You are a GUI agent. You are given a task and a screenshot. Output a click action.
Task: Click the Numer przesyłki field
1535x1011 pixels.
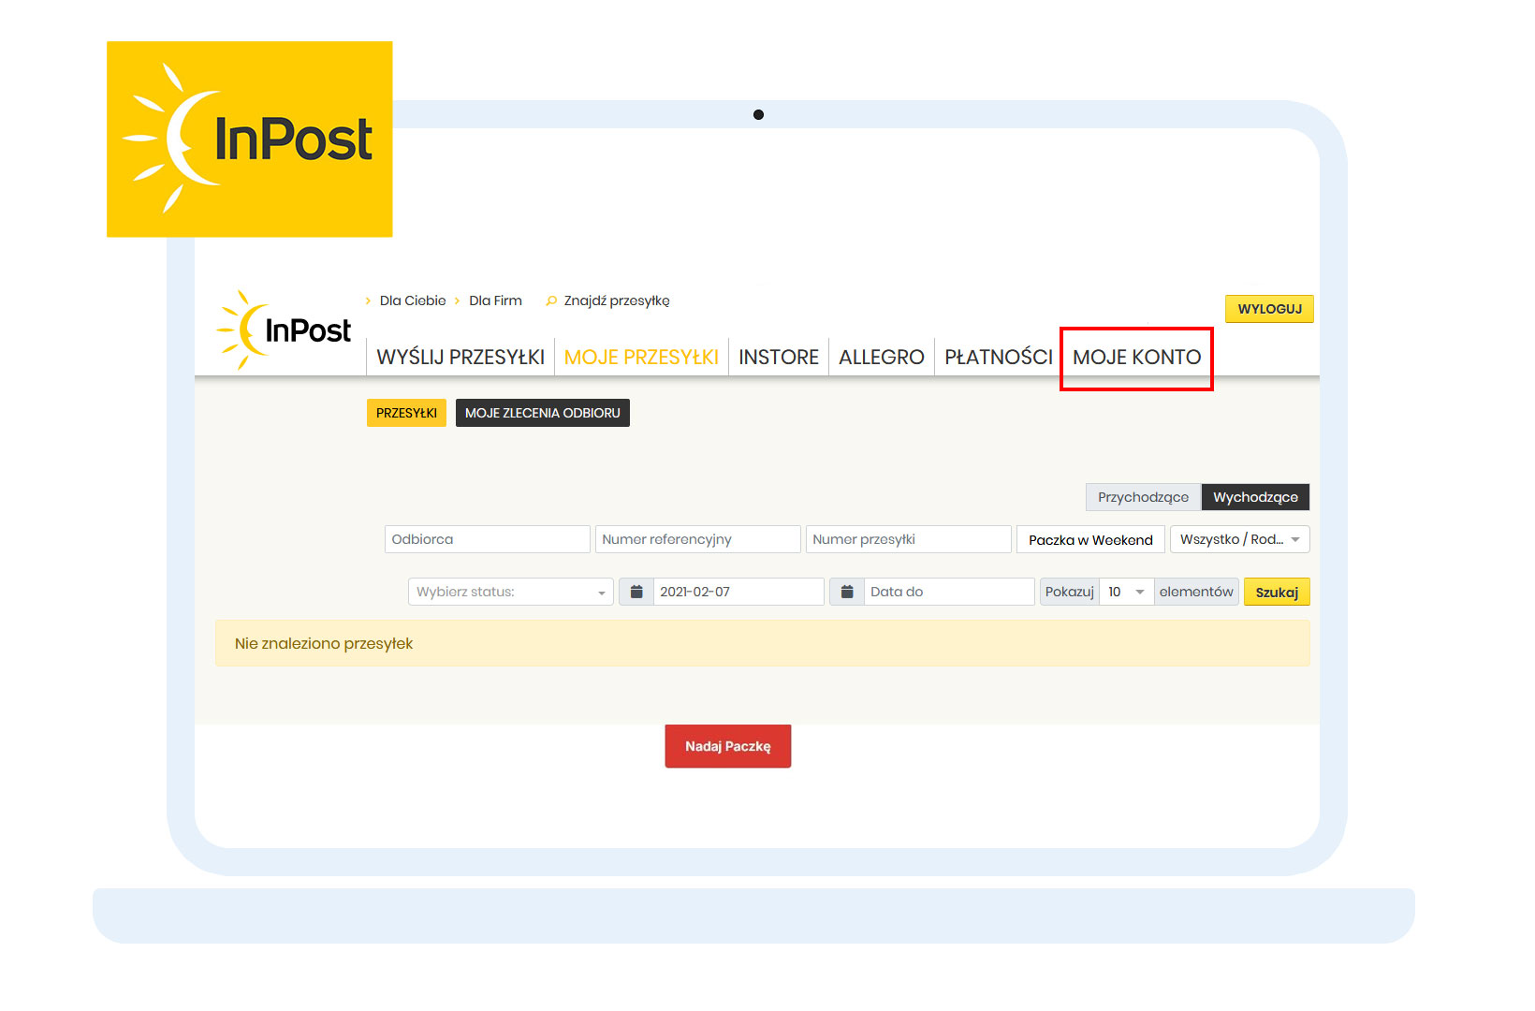pyautogui.click(x=909, y=539)
